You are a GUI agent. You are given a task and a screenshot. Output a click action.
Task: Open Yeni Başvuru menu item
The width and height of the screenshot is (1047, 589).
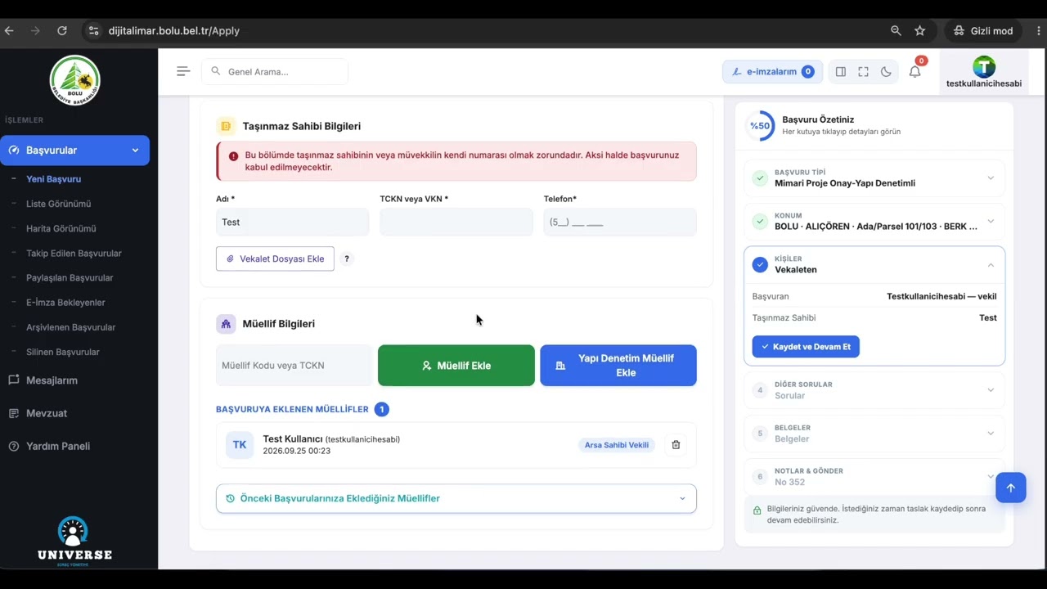click(x=53, y=179)
